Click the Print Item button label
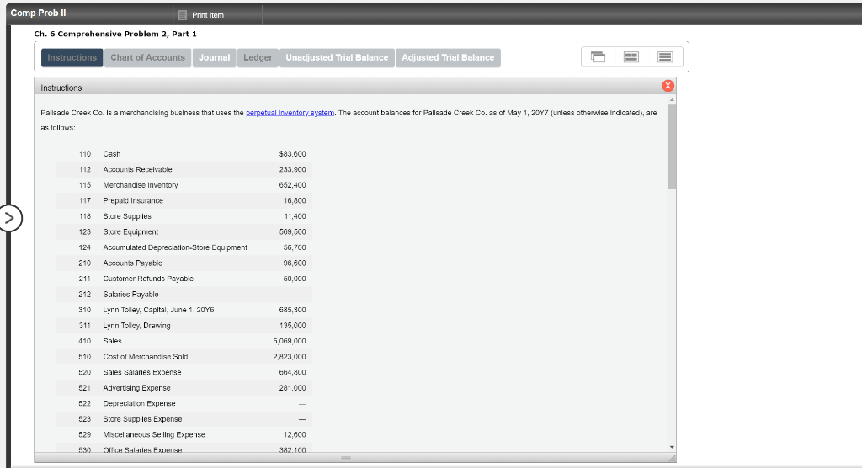The height and width of the screenshot is (468, 862). (208, 15)
